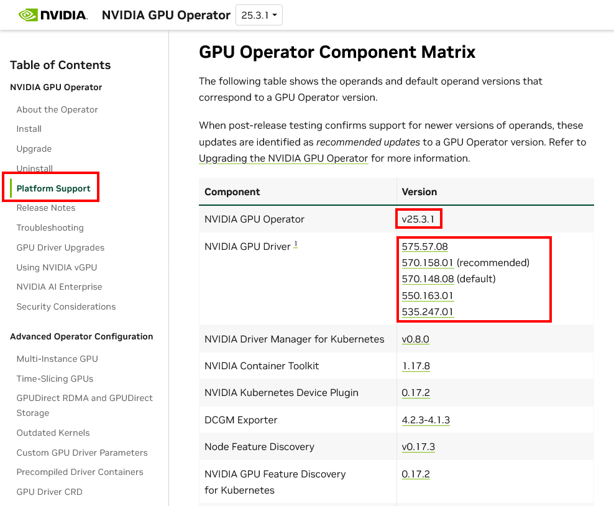
Task: Open driver version 575.57.08 link
Action: pyautogui.click(x=424, y=247)
